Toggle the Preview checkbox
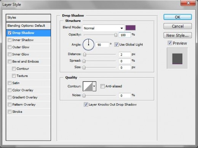Image resolution: width=198 pixels, height=148 pixels. click(x=170, y=43)
